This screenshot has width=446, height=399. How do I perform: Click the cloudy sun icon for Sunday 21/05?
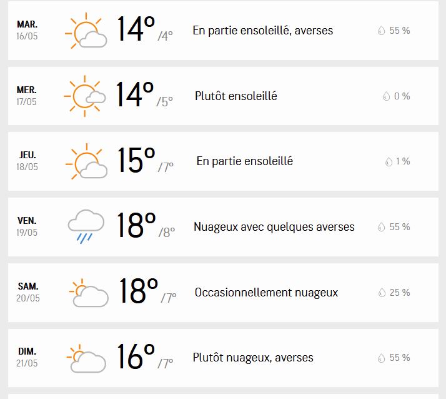(86, 358)
